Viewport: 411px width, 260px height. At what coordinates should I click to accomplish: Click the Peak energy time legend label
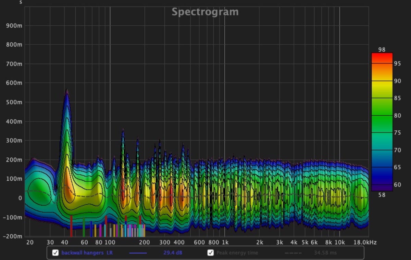pyautogui.click(x=237, y=253)
